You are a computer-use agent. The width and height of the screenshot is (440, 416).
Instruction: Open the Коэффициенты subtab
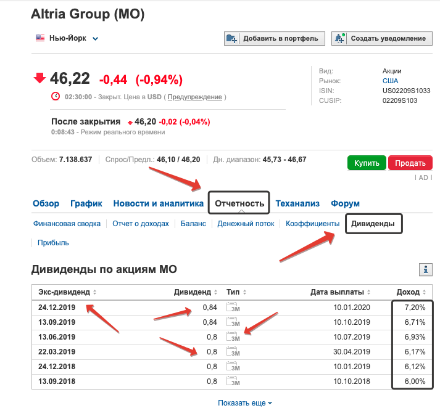point(313,224)
